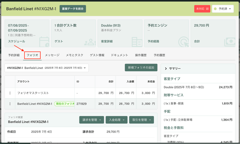Click the 現在のフォリオ badge
Screen dimensions: 240x144
pyautogui.click(x=65, y=104)
